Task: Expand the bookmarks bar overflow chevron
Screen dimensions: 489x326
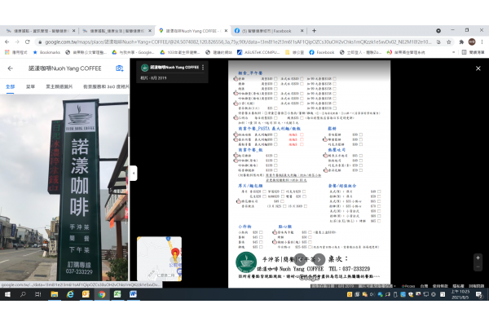Action: tap(453, 52)
